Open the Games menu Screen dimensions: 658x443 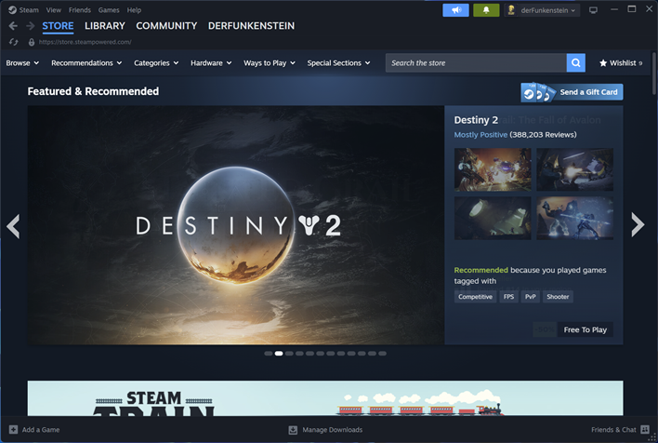109,10
